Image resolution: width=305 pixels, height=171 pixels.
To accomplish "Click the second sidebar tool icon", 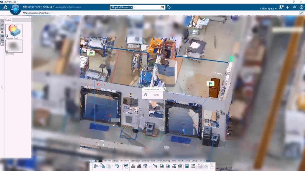I will [x=2, y=25].
